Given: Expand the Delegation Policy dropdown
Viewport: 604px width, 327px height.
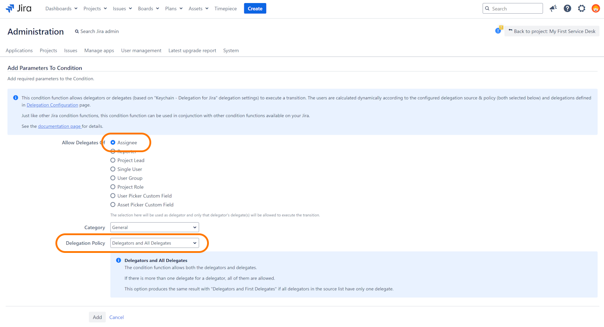Looking at the screenshot, I should [x=154, y=243].
